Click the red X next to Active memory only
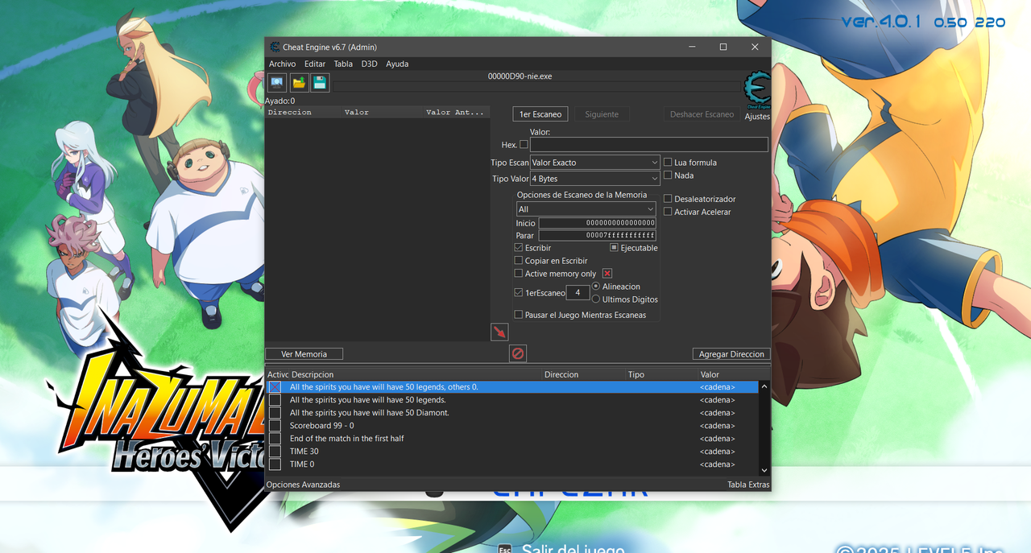1031x553 pixels. click(x=607, y=274)
